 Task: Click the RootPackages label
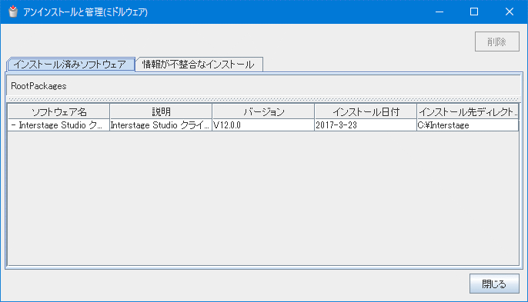38,86
